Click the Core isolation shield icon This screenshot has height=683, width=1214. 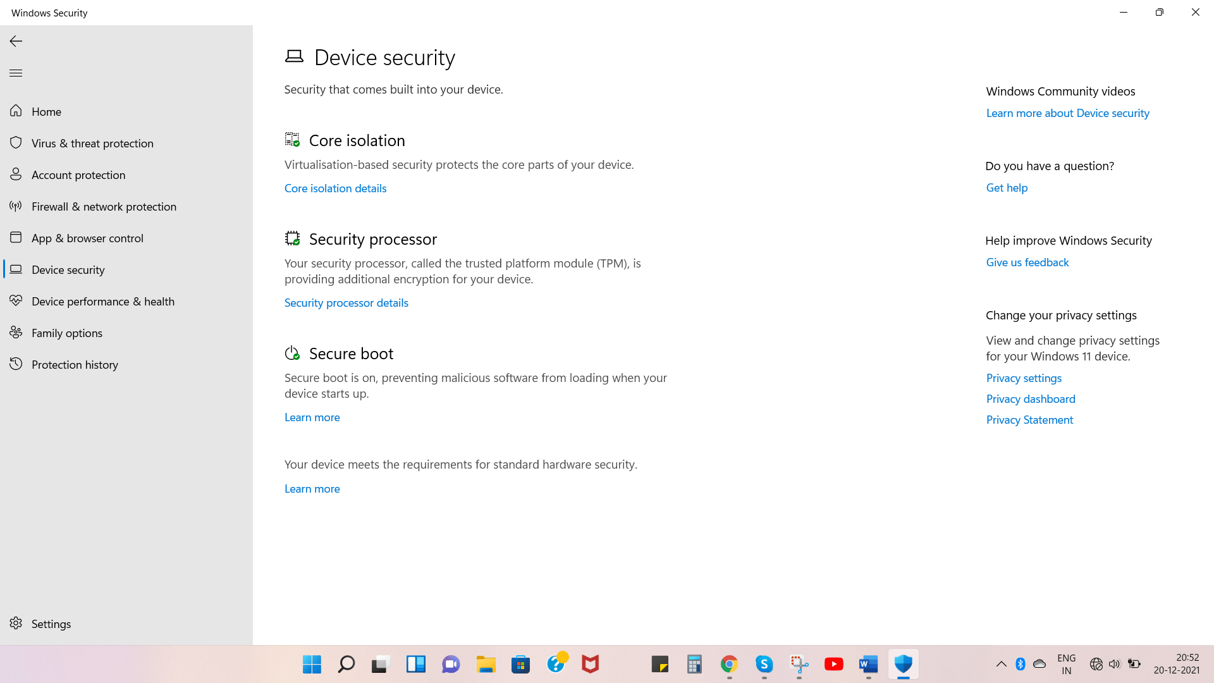[292, 138]
